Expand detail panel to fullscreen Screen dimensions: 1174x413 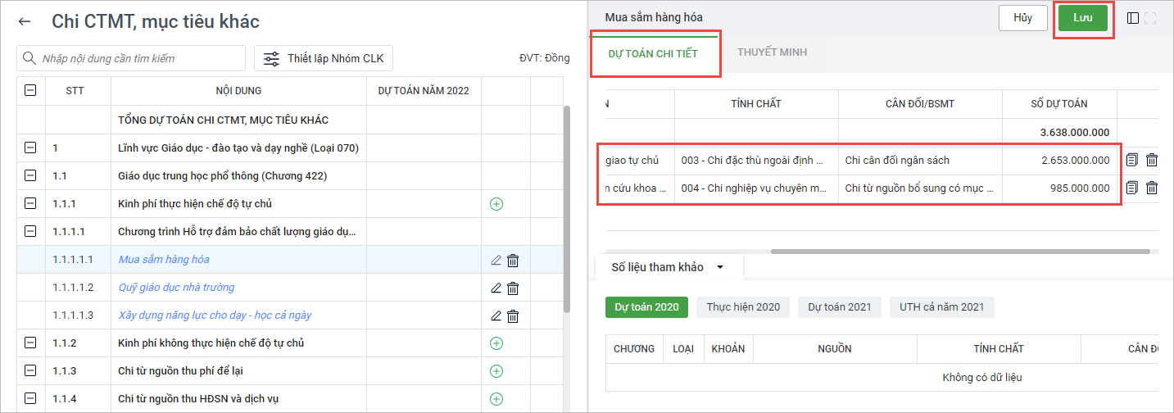pos(1150,18)
